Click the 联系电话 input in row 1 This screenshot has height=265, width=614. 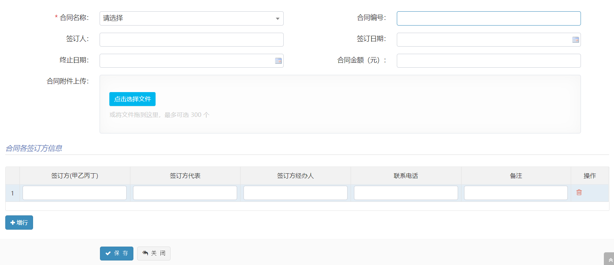point(406,193)
